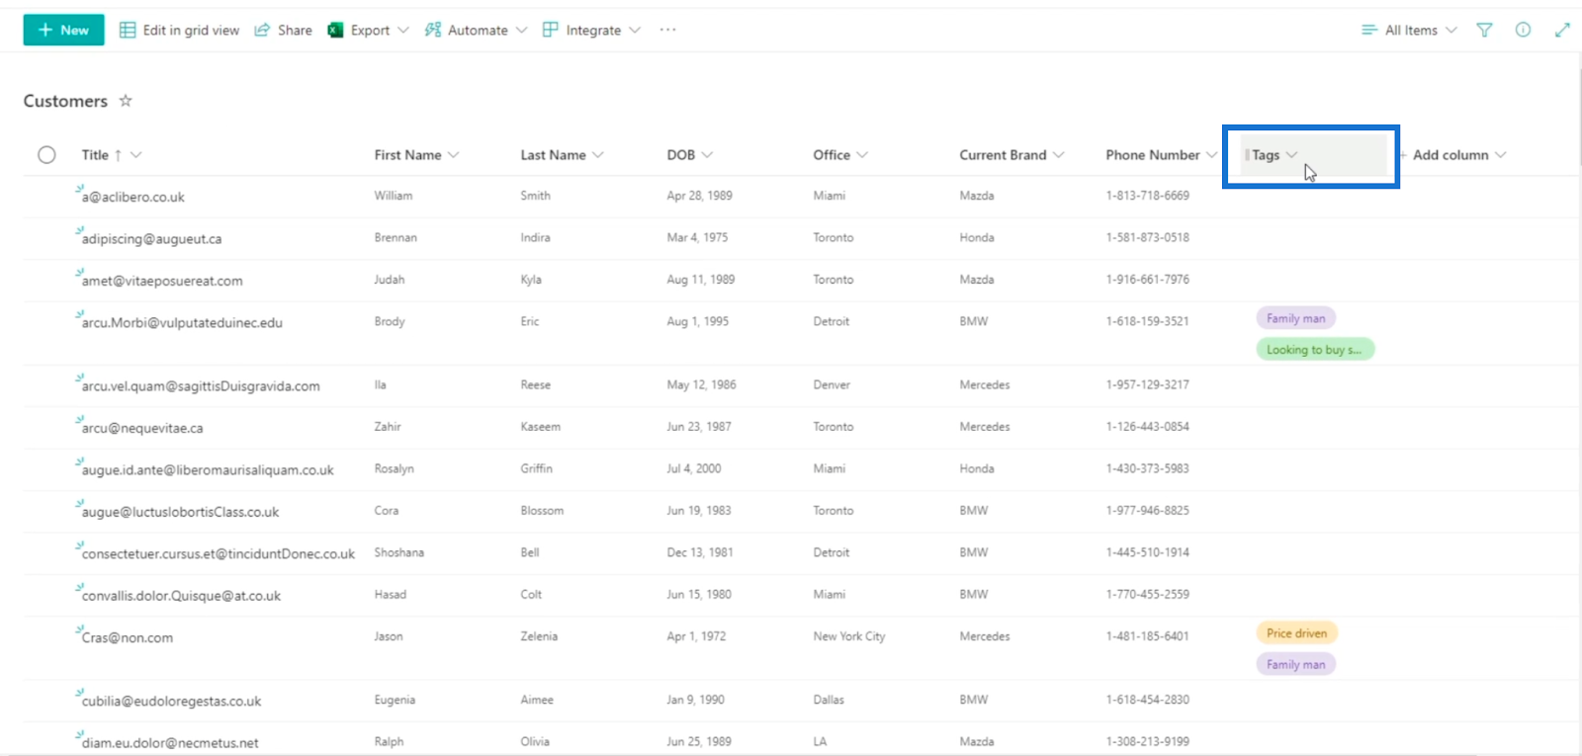The height and width of the screenshot is (756, 1582).
Task: Open item arcu.Morbi@vulputateduinec.edu
Action: [182, 323]
